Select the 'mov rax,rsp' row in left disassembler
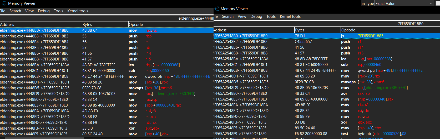The width and height of the screenshot is (440, 139). pyautogui.click(x=105, y=30)
